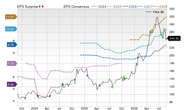Screen dimensions: 184x110
Task: Click the 4 label on the left EPS axis
Action: [14, 101]
